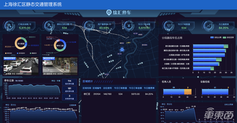
Task: Select the 114 临时停车量 card
Action: 69,82
